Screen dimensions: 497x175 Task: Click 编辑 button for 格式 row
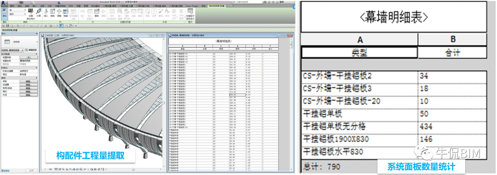coord(29,92)
